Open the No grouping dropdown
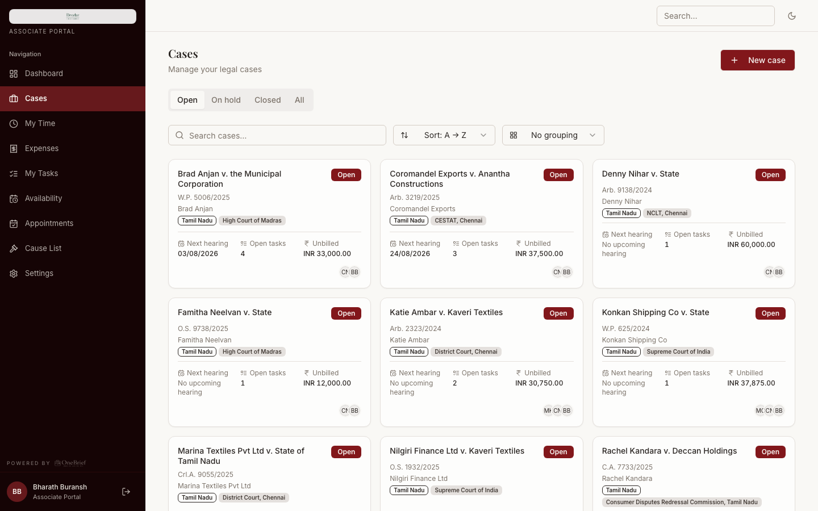Viewport: 818px width, 511px height. [x=553, y=135]
